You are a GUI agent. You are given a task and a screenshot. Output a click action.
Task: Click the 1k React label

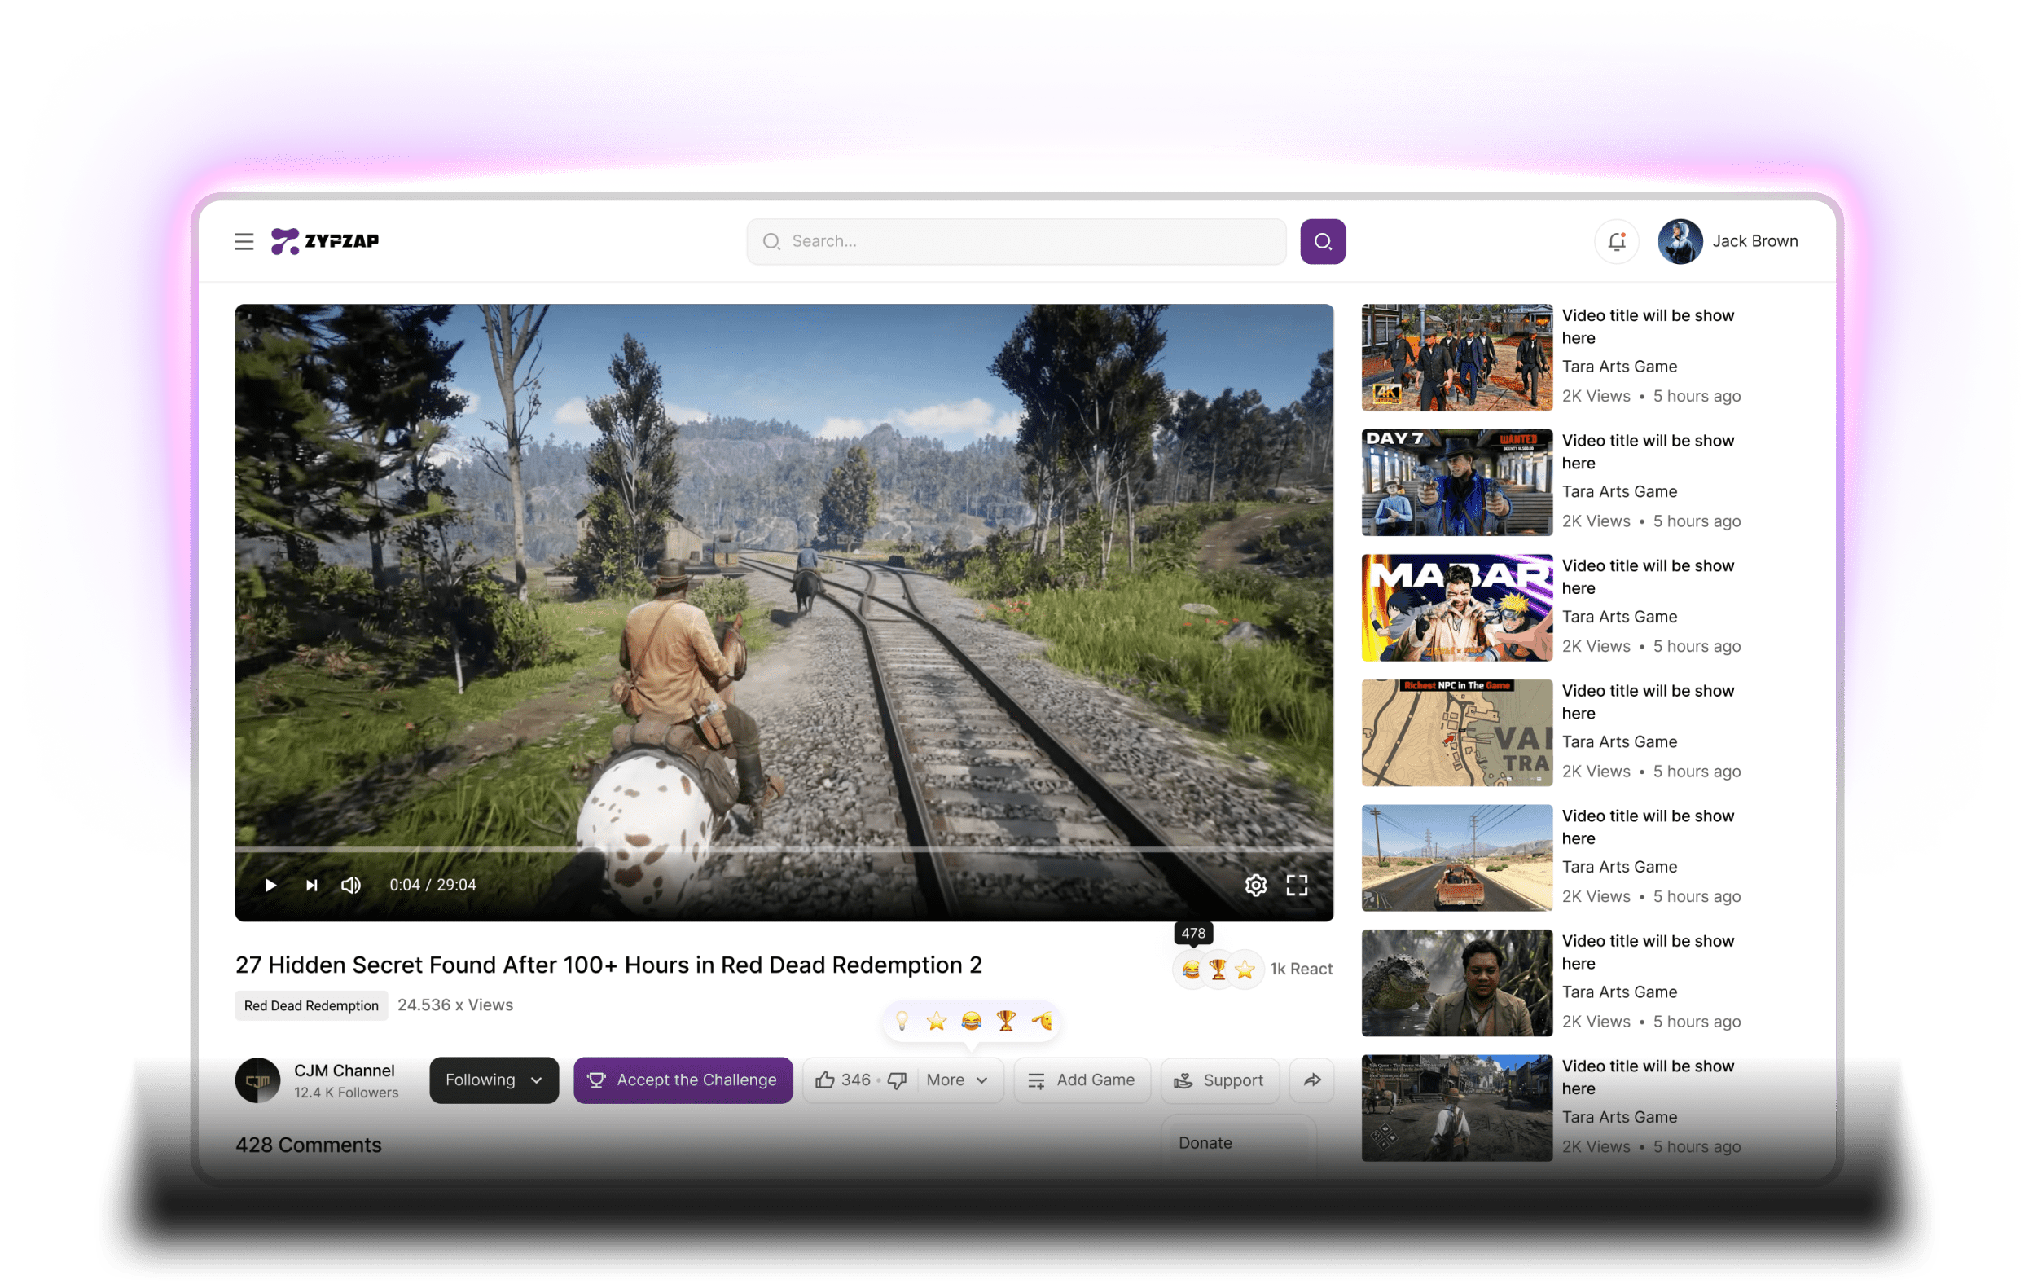click(x=1301, y=969)
